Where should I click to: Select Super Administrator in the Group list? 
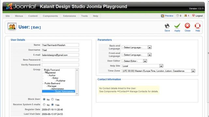[x=58, y=91]
